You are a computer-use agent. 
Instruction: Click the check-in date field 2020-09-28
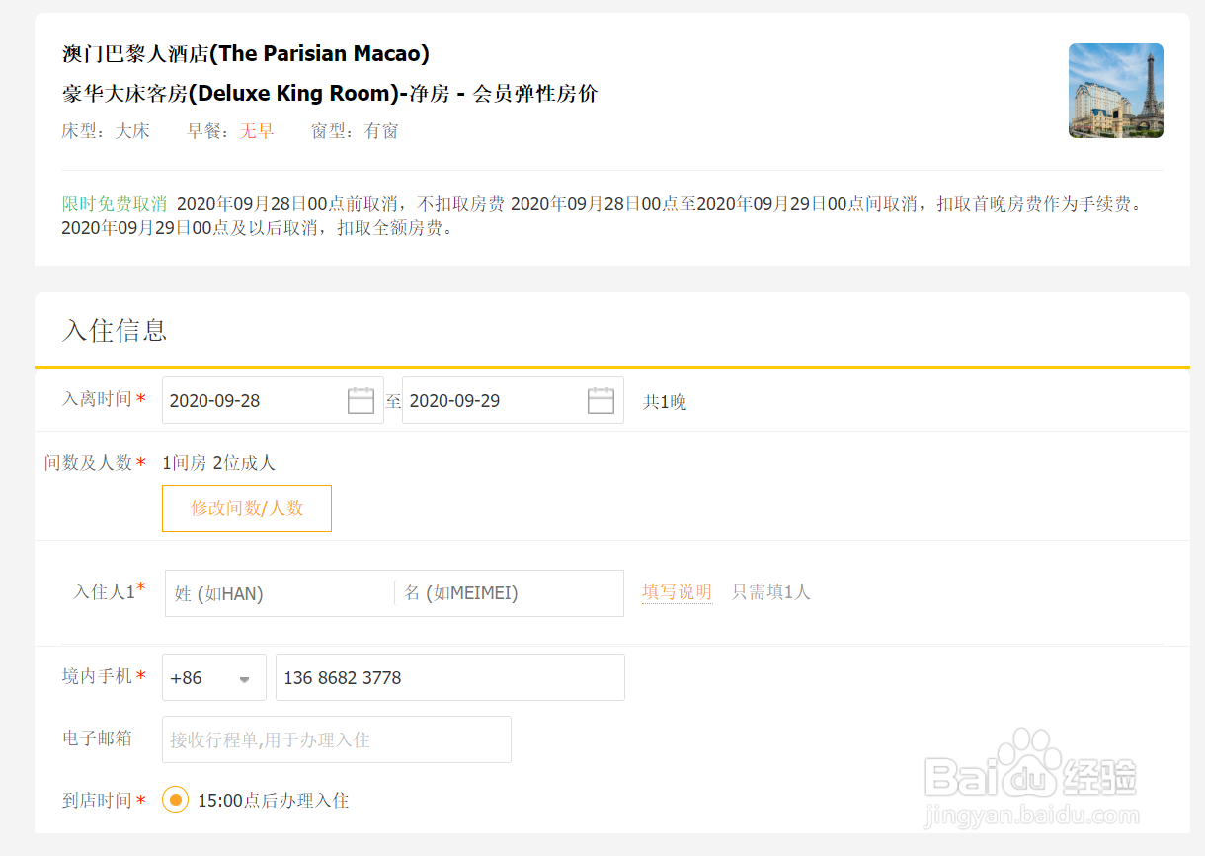273,400
